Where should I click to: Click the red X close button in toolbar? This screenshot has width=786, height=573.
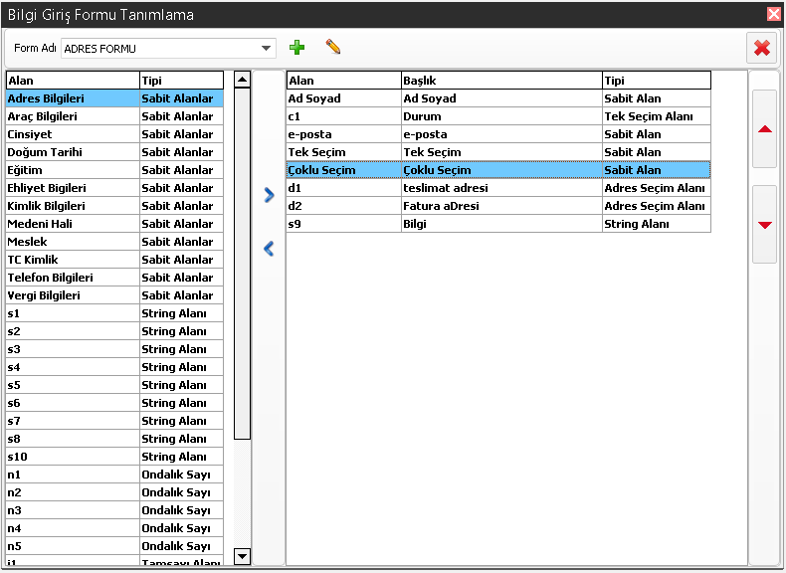761,48
